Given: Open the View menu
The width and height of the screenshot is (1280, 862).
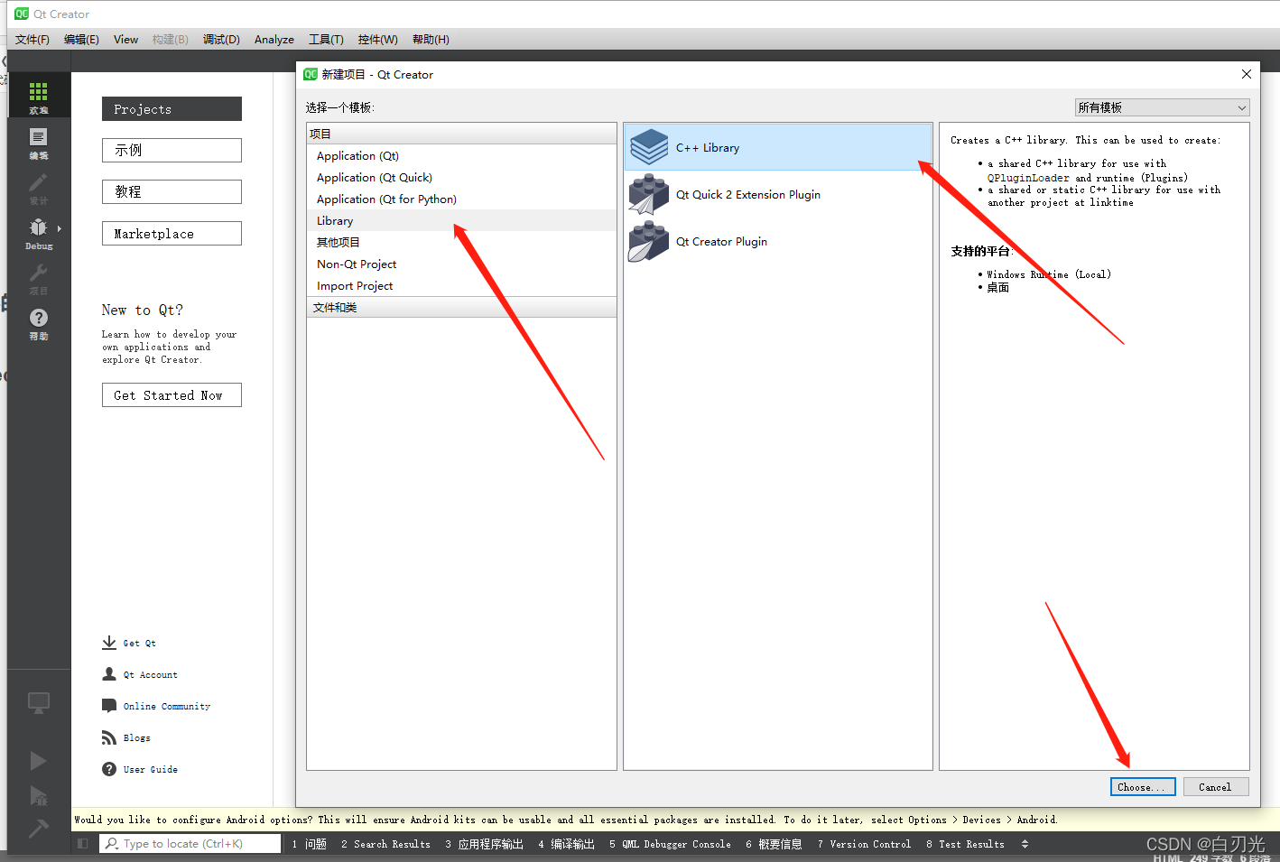Looking at the screenshot, I should coord(125,39).
